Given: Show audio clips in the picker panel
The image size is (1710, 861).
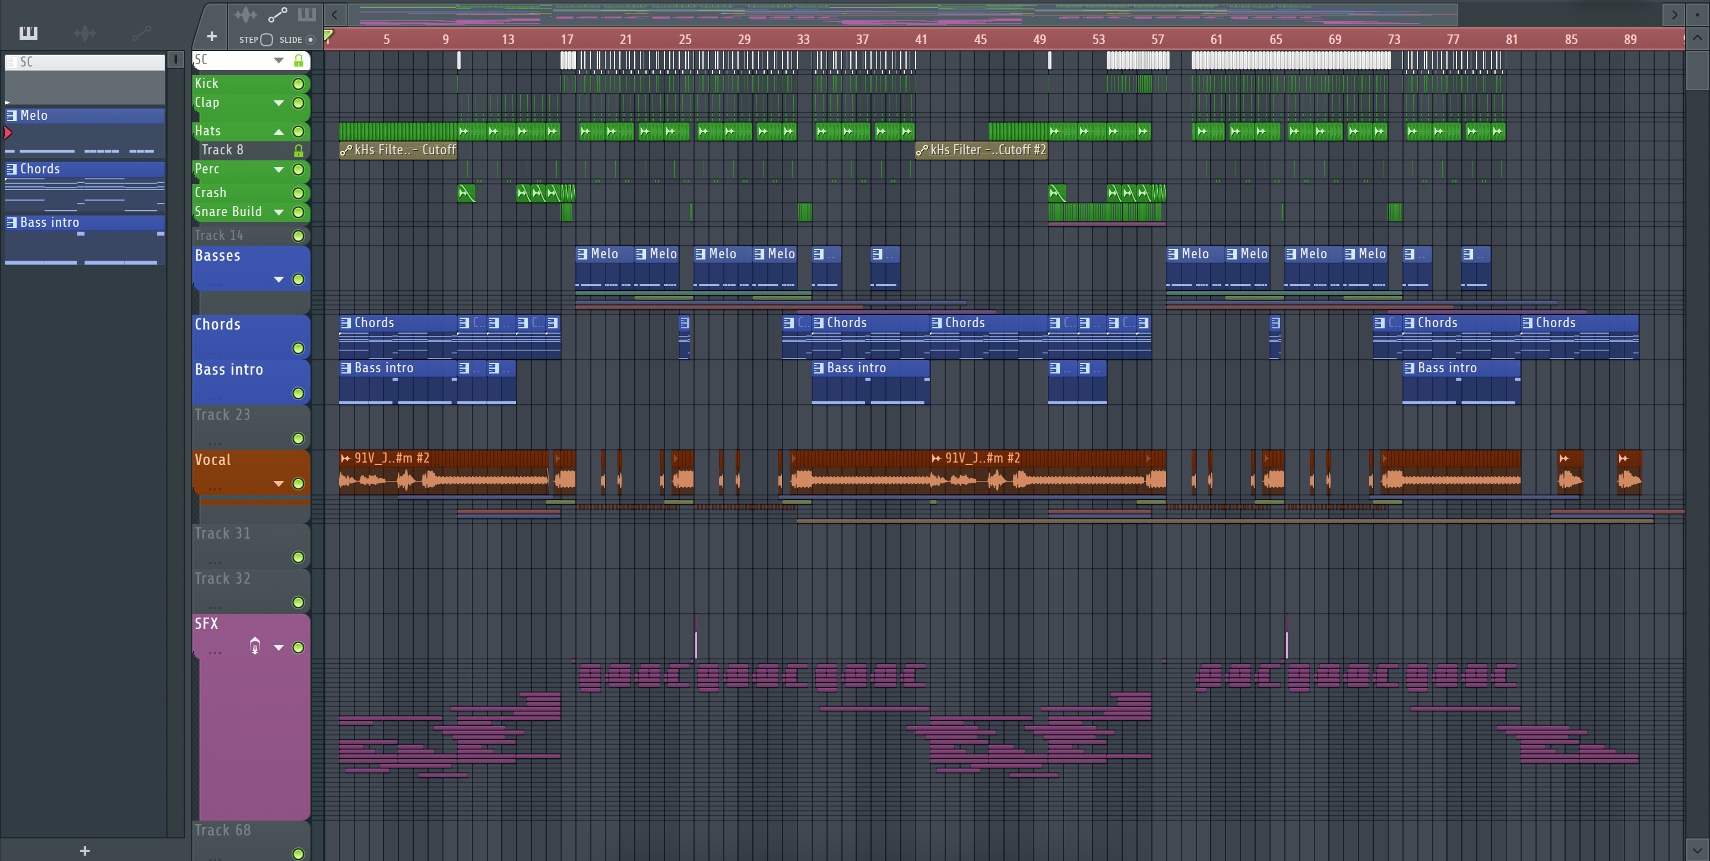Looking at the screenshot, I should pos(85,33).
